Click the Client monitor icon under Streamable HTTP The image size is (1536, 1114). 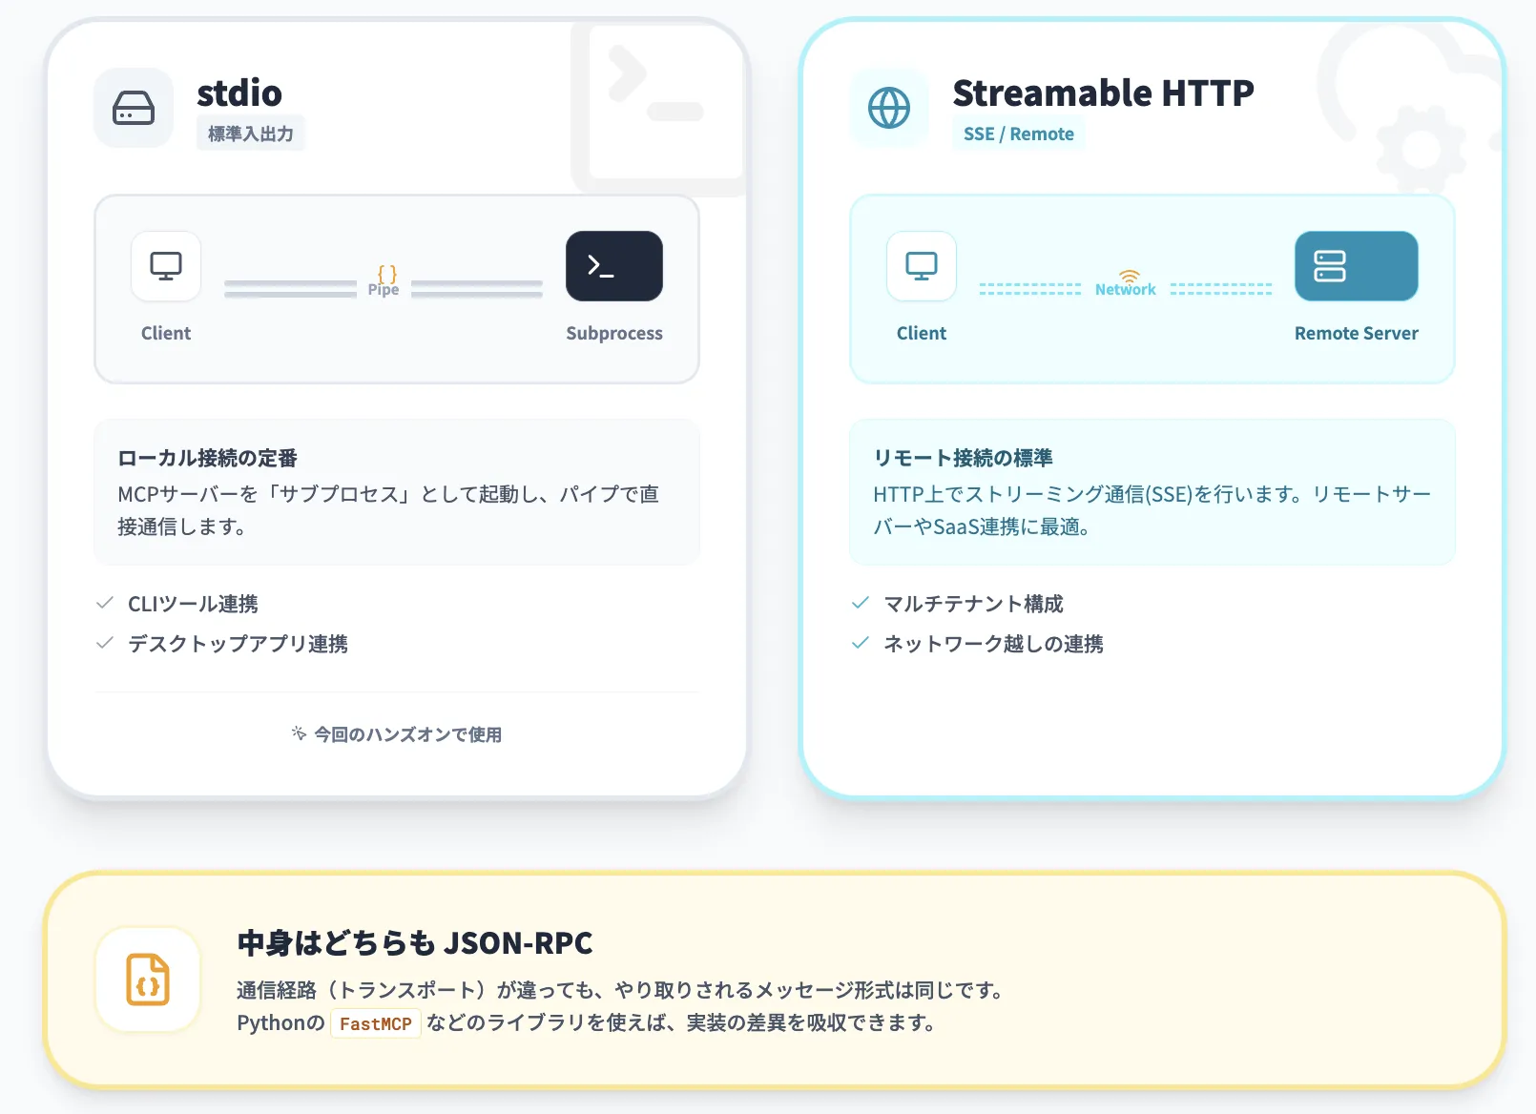[x=920, y=266]
